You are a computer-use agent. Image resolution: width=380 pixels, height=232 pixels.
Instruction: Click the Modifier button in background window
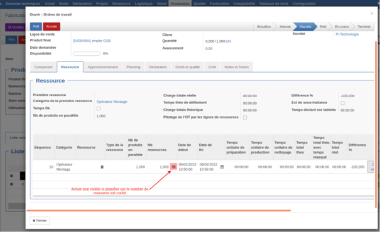[16, 27]
